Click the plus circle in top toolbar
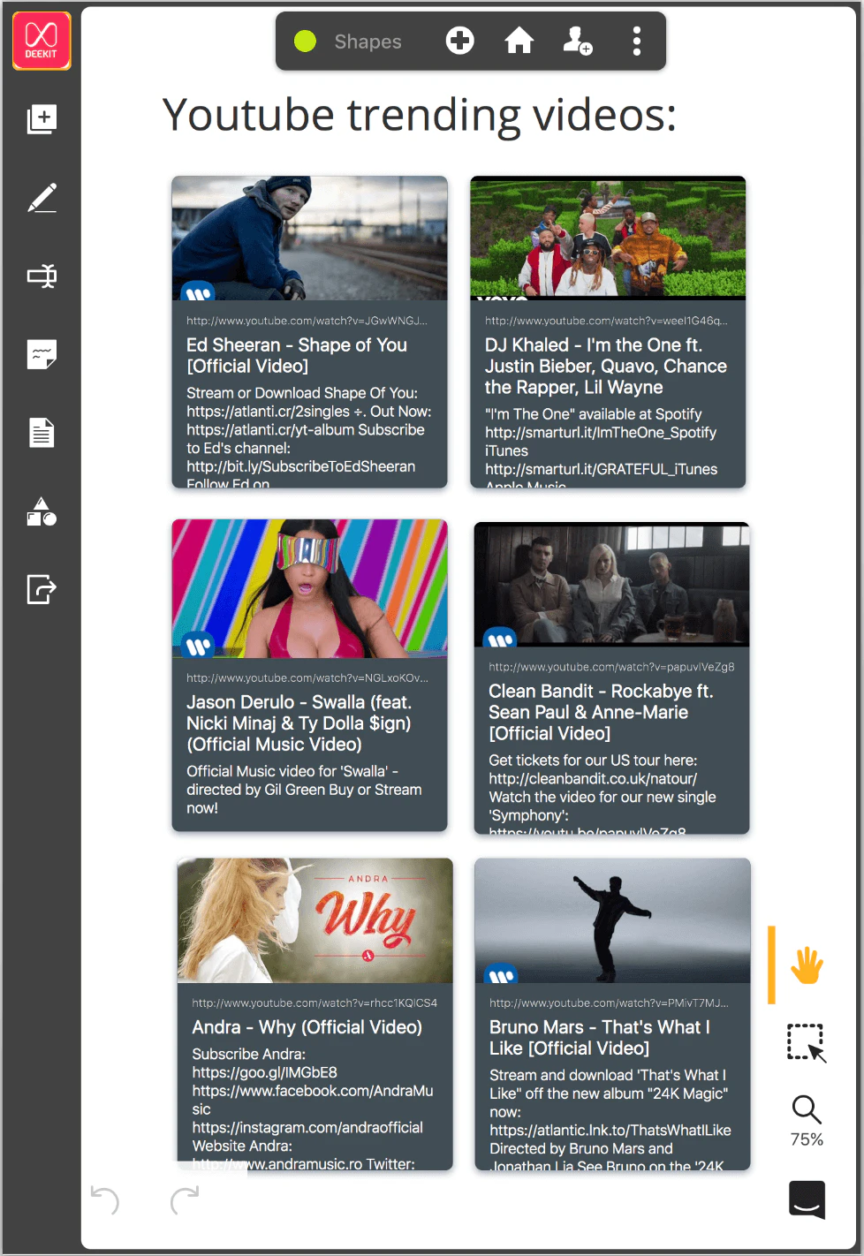Viewport: 864px width, 1256px height. (459, 41)
